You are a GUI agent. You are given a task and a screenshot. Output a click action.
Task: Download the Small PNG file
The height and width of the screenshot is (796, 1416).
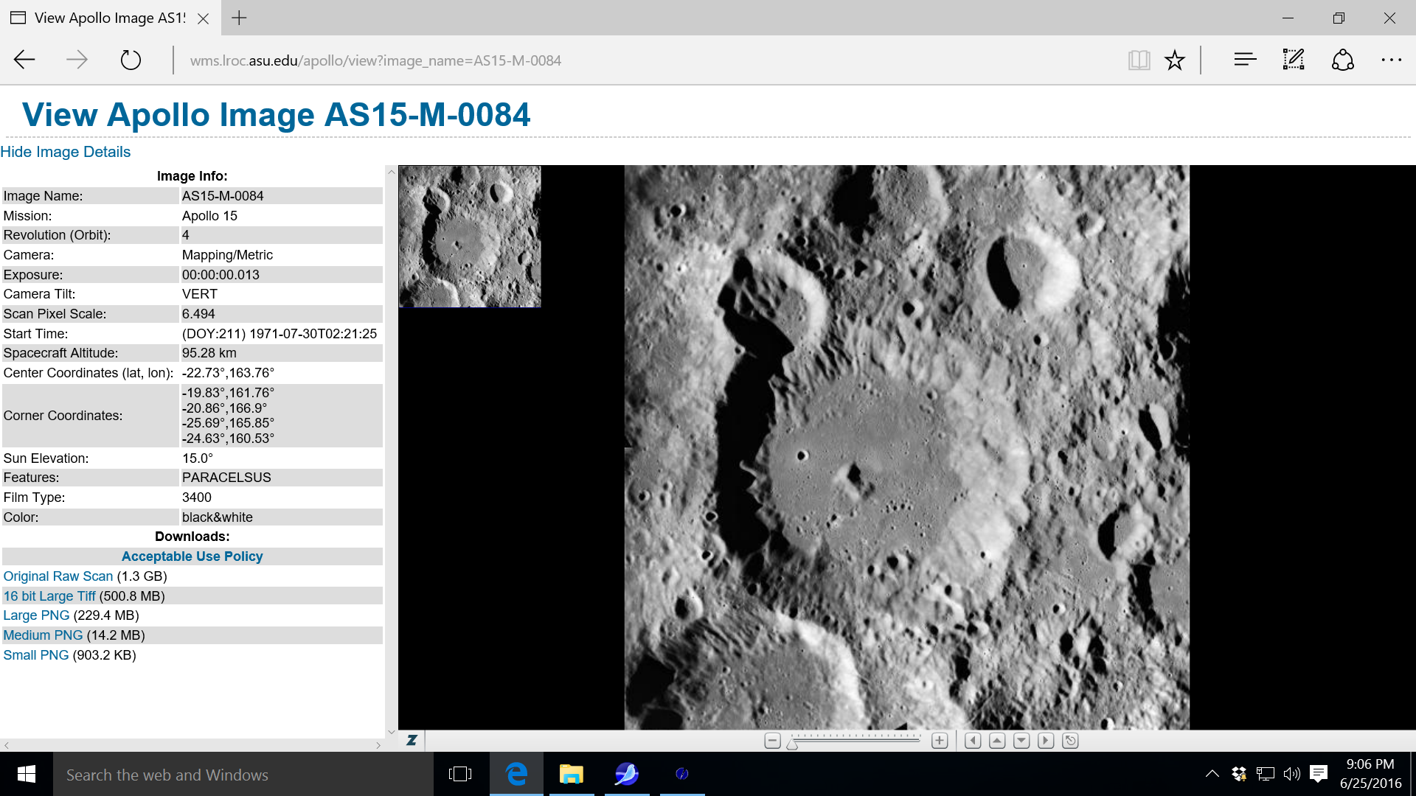tap(36, 655)
